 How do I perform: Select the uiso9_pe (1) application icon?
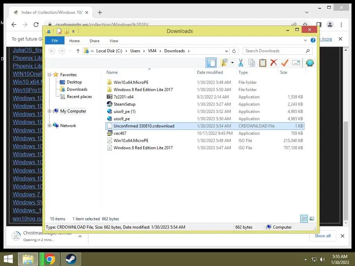tap(109, 111)
